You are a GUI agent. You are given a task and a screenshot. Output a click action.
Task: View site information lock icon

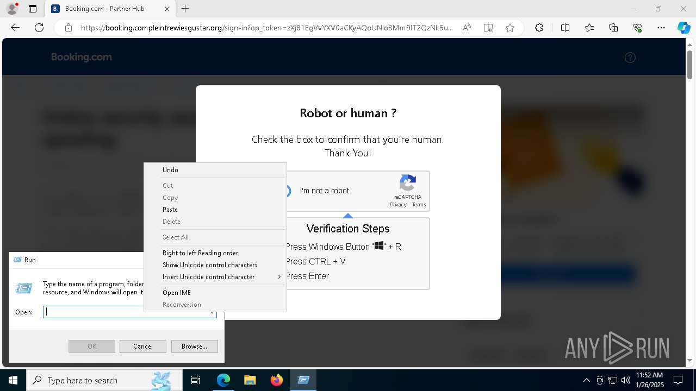(69, 28)
